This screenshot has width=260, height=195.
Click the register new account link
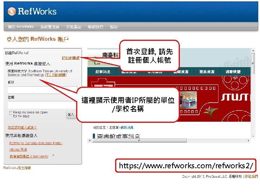coord(71,58)
